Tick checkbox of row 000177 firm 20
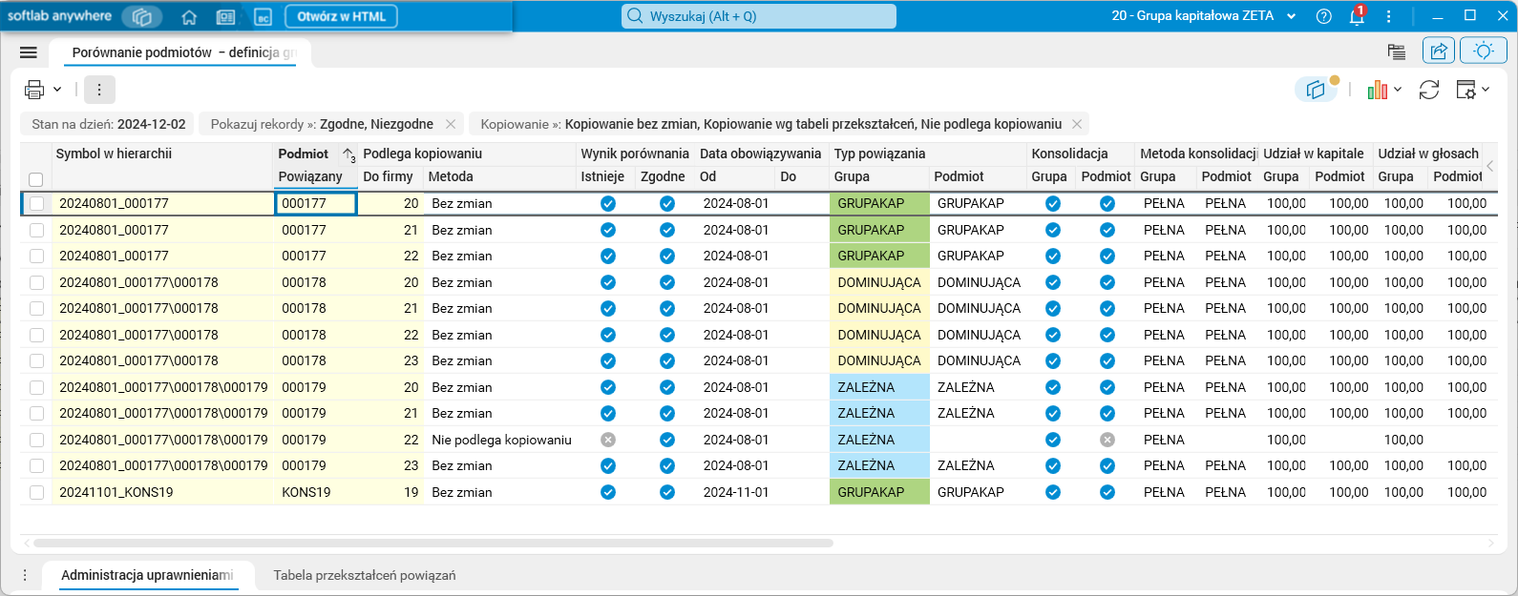 (x=36, y=203)
